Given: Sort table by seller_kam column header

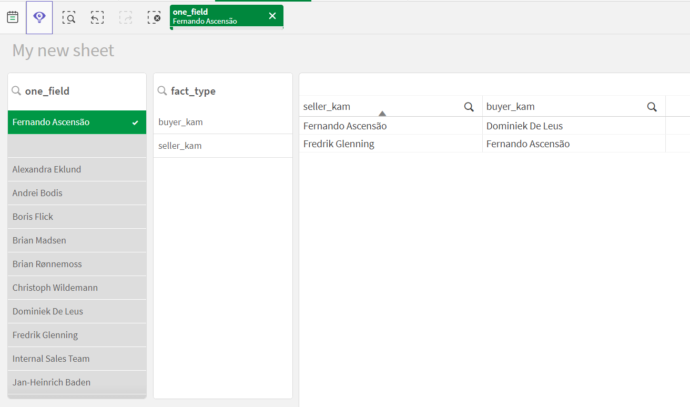Looking at the screenshot, I should pyautogui.click(x=327, y=107).
